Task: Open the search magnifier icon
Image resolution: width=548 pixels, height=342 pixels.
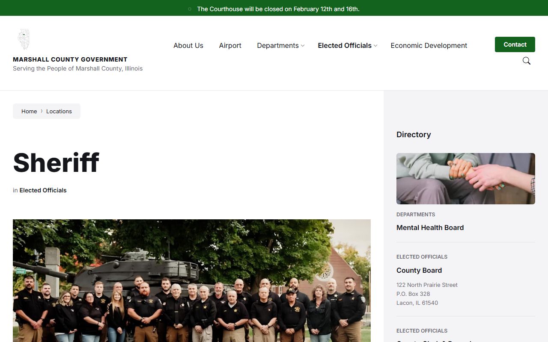Action: click(x=527, y=61)
